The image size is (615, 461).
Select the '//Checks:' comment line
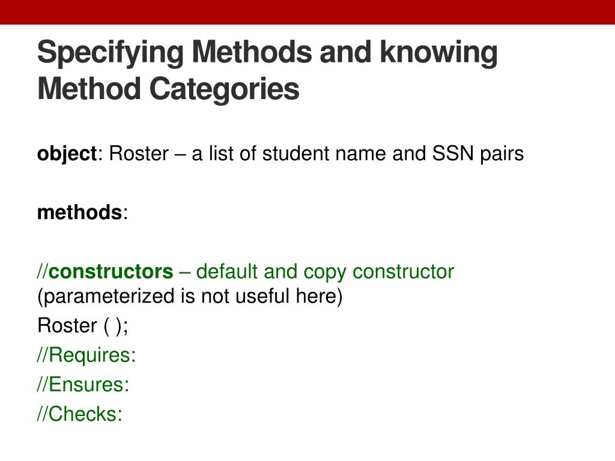point(80,414)
